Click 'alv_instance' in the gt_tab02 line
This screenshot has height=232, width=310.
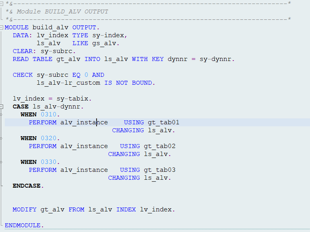[84, 146]
